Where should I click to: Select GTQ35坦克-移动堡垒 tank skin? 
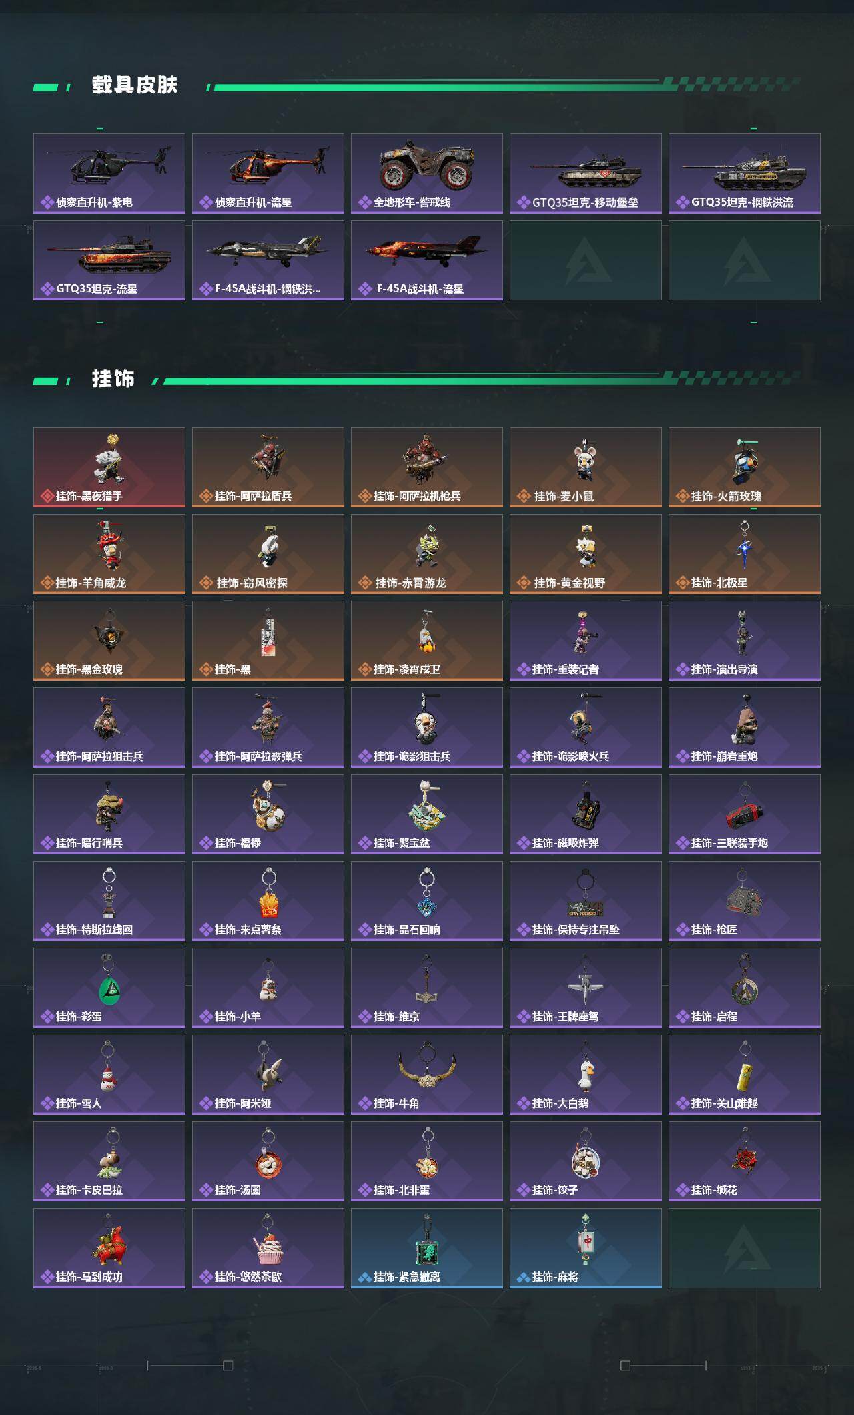click(586, 174)
